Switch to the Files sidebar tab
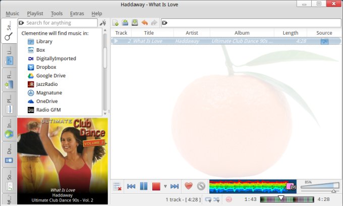 click(x=9, y=80)
